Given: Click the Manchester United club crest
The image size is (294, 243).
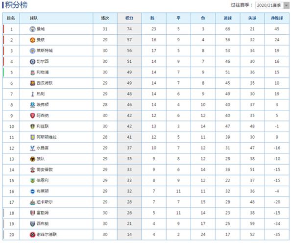Looking at the screenshot, I should (32, 40).
